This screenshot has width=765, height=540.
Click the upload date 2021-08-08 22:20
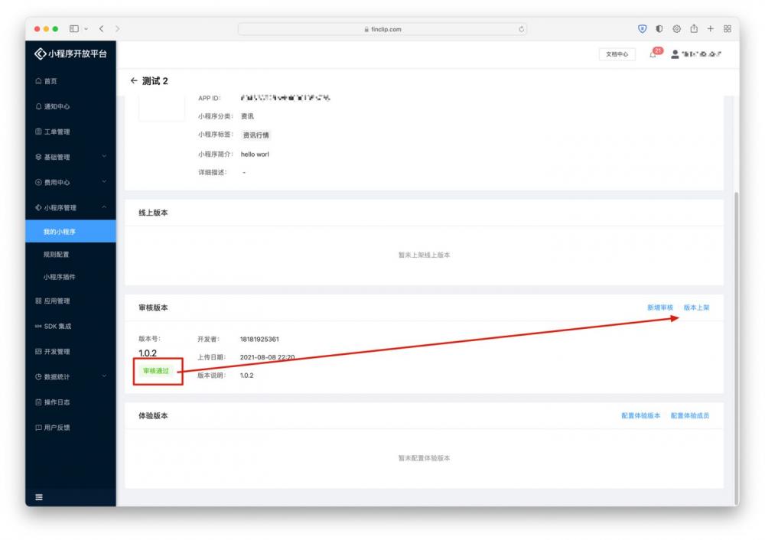(x=267, y=357)
